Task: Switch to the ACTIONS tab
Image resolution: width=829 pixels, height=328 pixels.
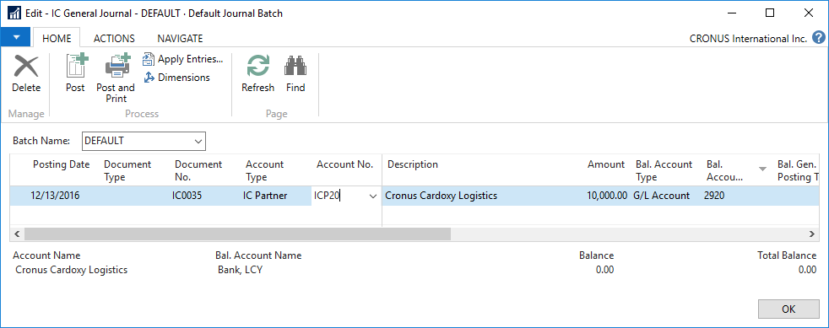Action: click(x=114, y=39)
